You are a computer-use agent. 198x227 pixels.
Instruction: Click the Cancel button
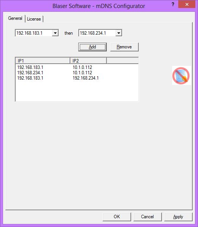pos(147,217)
